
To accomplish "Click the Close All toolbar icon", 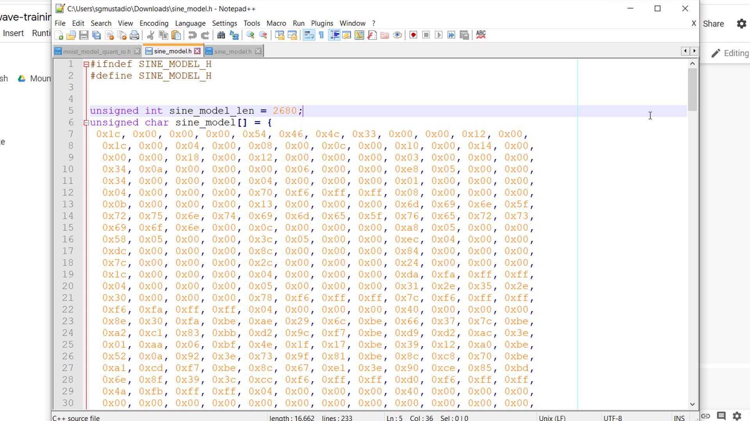I will click(122, 35).
